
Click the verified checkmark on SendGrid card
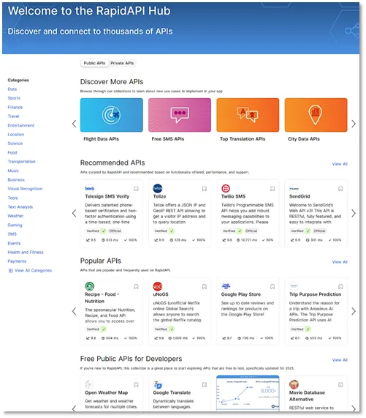click(308, 231)
